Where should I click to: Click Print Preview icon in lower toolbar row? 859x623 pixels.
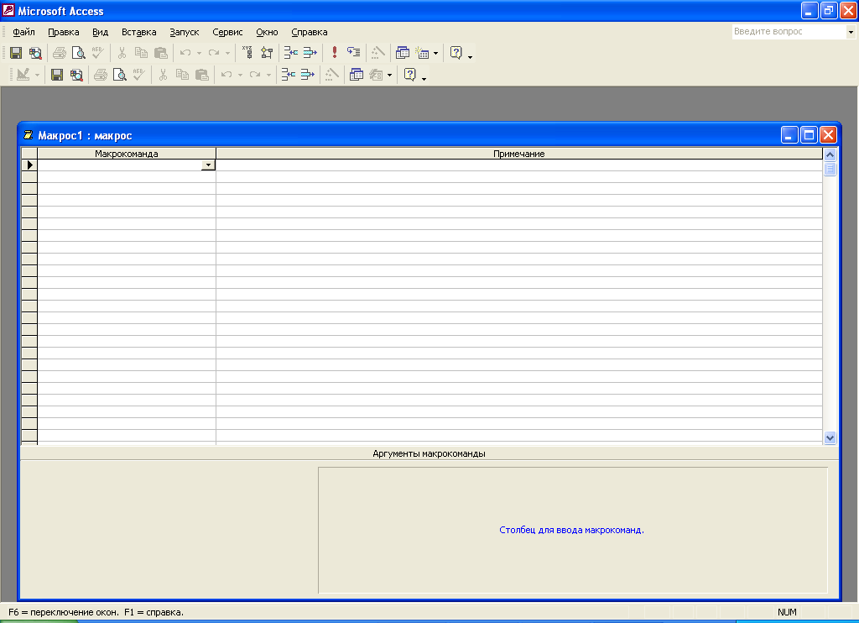pos(119,75)
